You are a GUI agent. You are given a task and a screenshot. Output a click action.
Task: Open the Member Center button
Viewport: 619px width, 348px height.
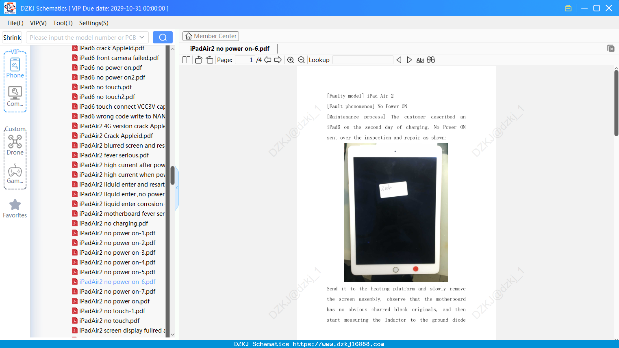[211, 36]
